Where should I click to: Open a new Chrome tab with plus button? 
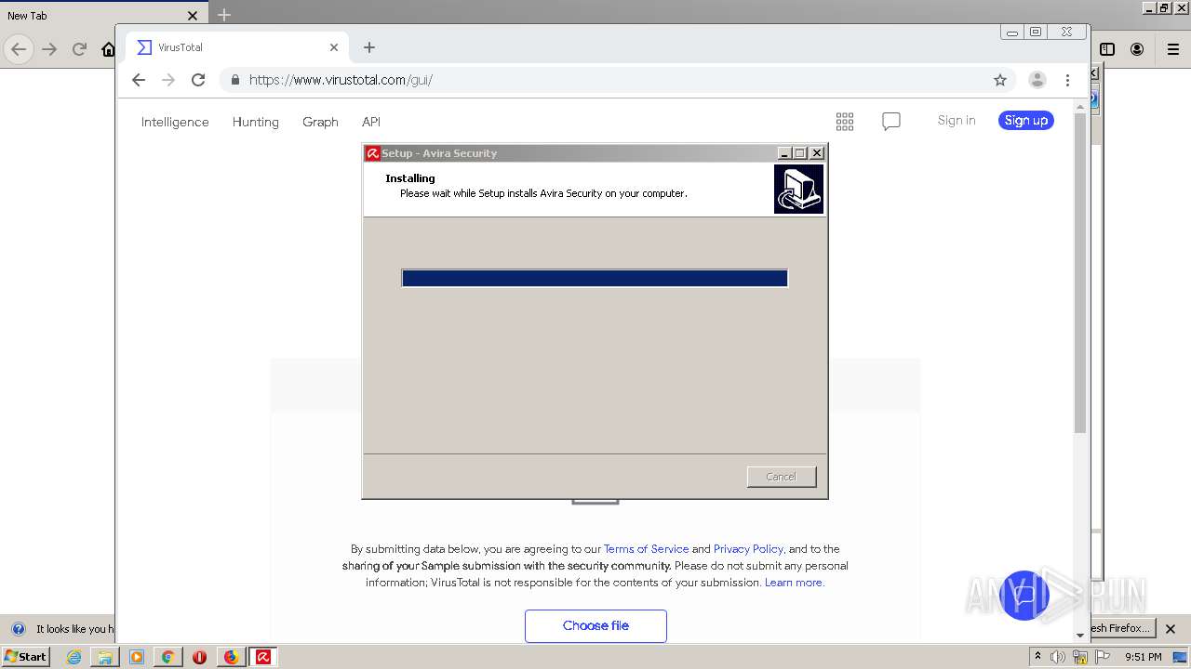pyautogui.click(x=369, y=47)
